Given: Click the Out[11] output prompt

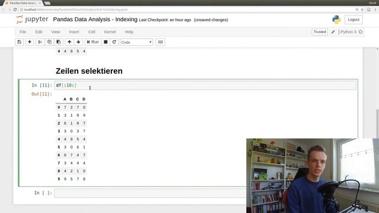Looking at the screenshot, I should click(41, 94).
